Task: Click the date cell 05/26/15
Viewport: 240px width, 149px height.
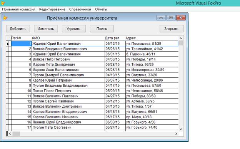Action: (x=115, y=49)
